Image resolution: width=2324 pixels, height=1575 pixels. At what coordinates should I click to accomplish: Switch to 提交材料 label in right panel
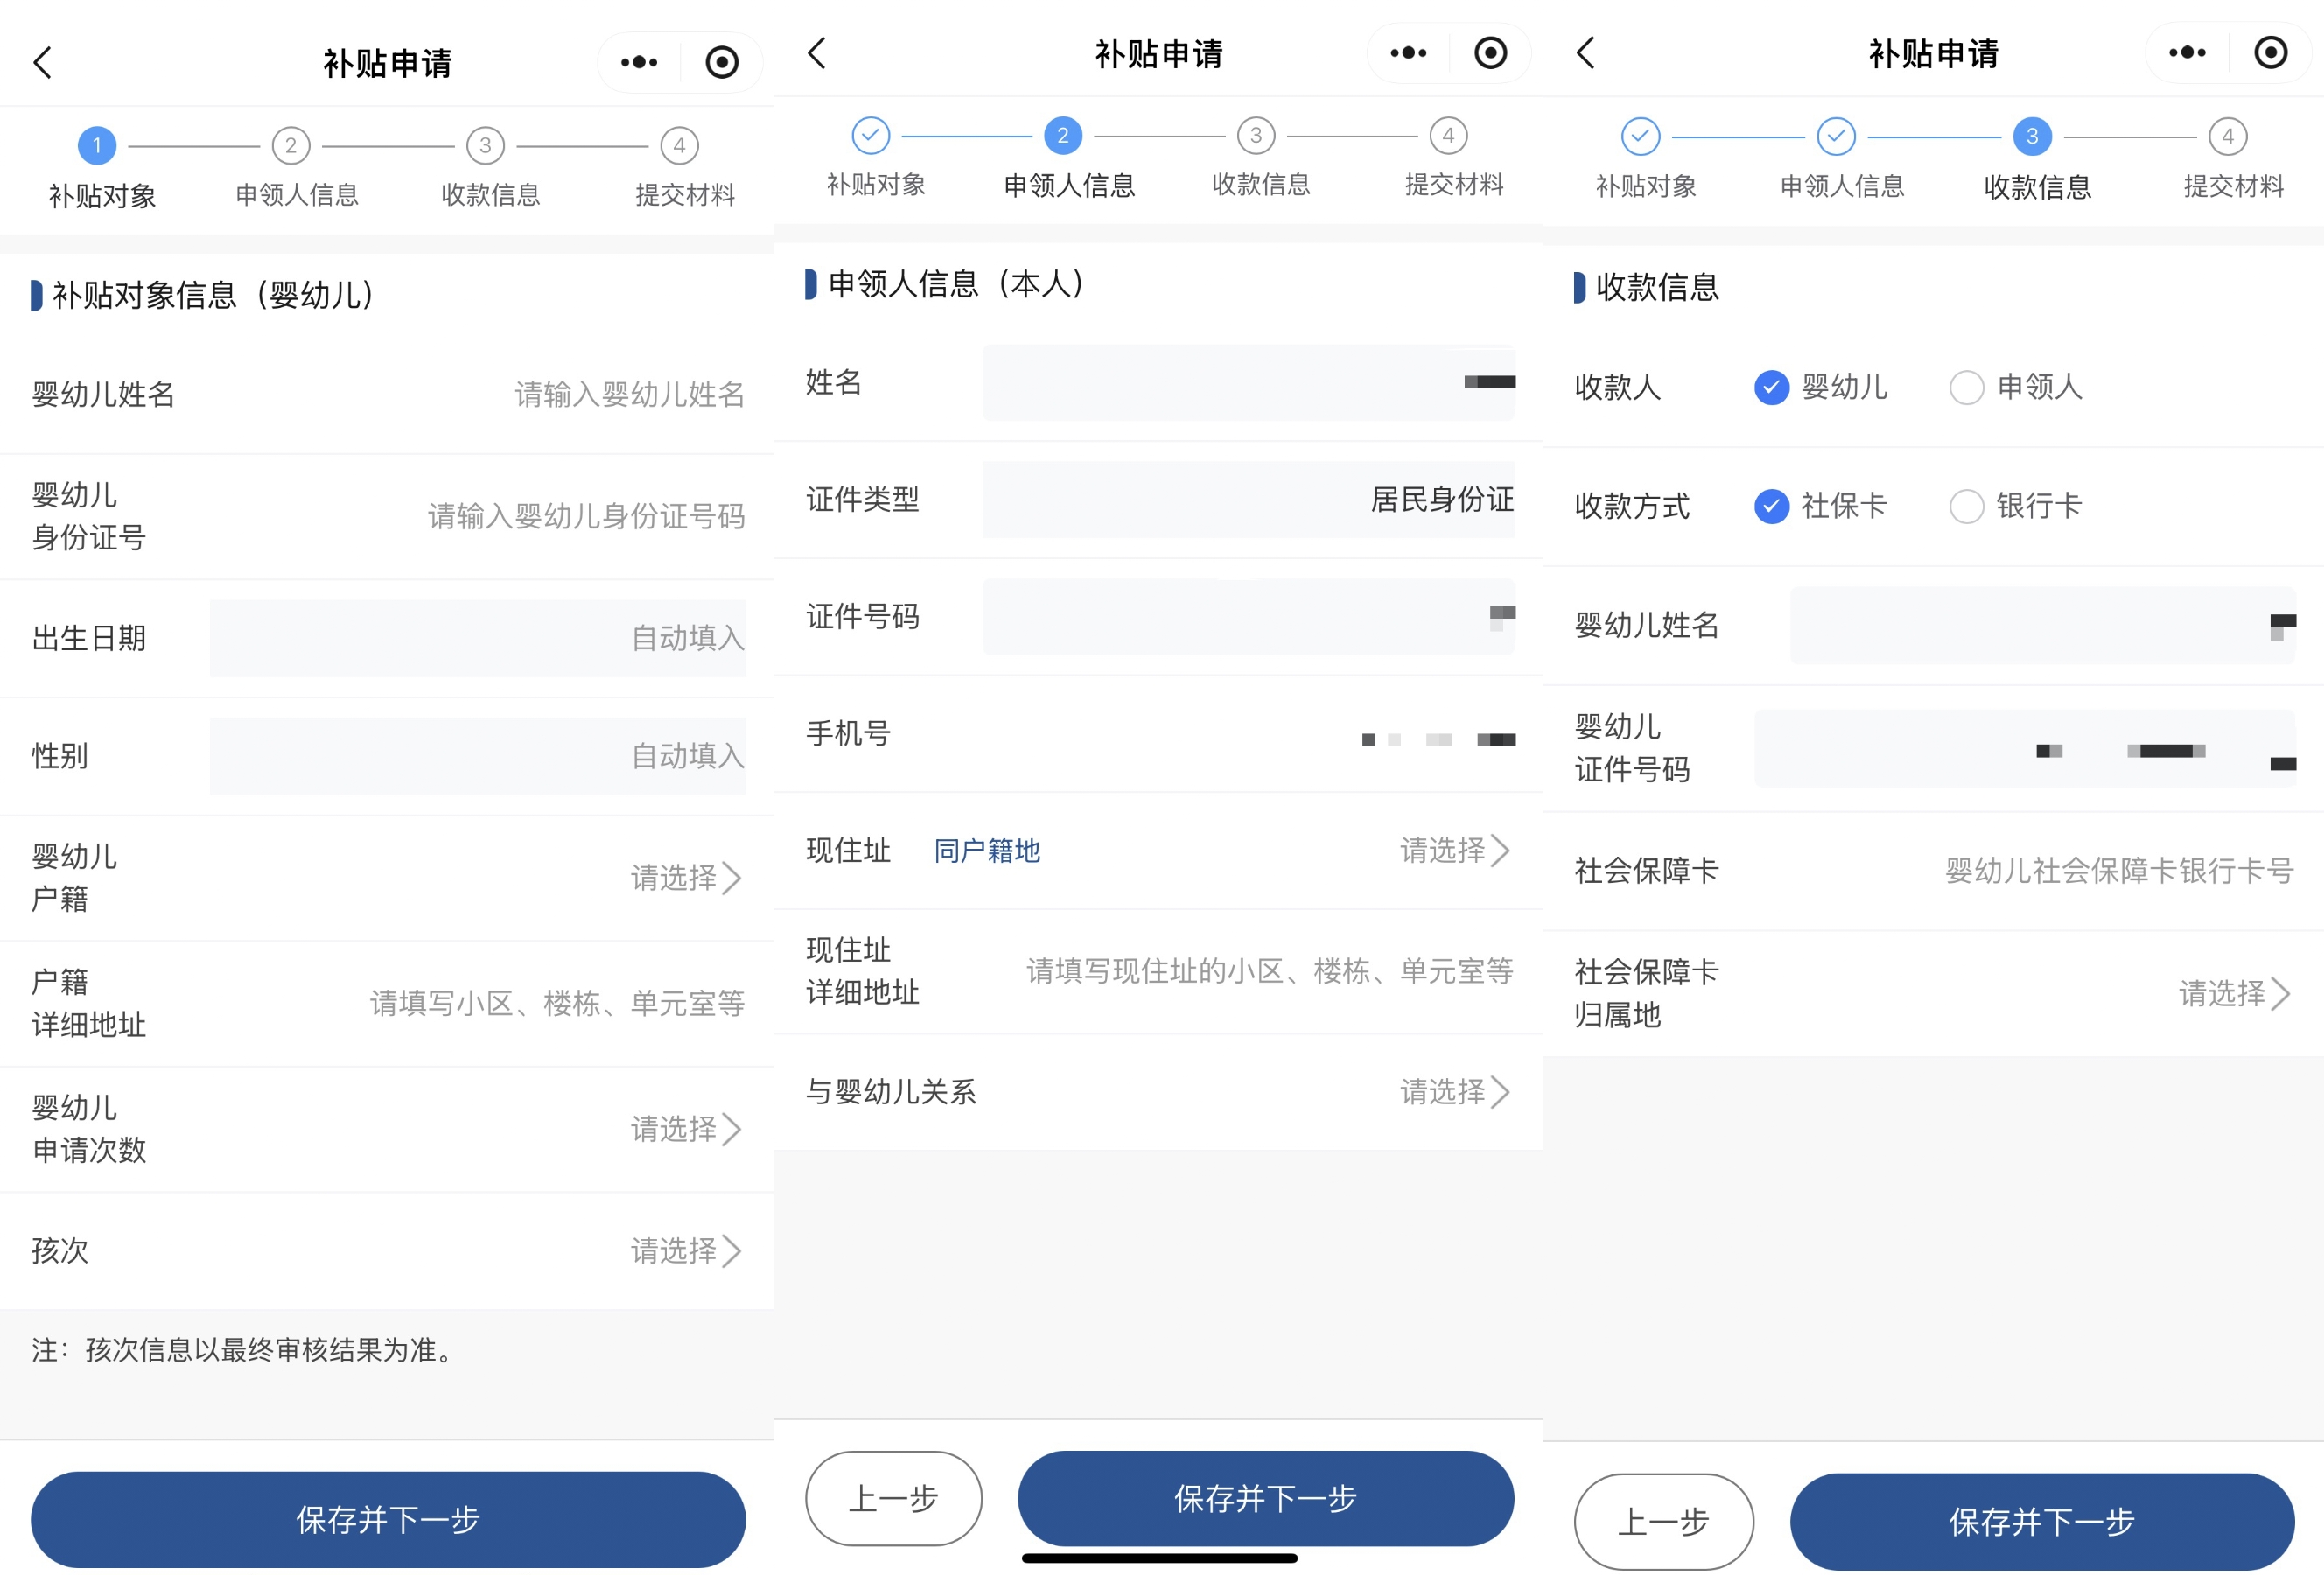2234,187
